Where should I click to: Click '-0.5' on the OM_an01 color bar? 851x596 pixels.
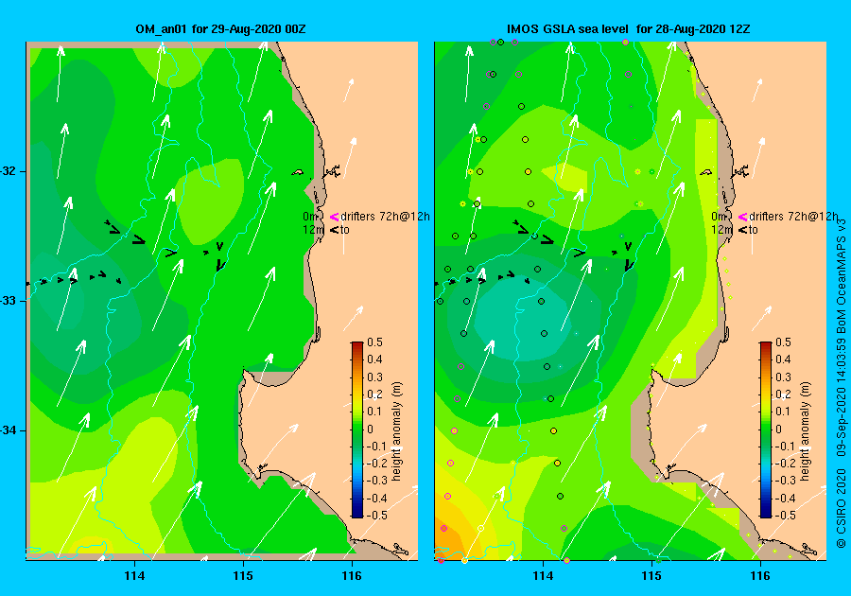click(375, 516)
